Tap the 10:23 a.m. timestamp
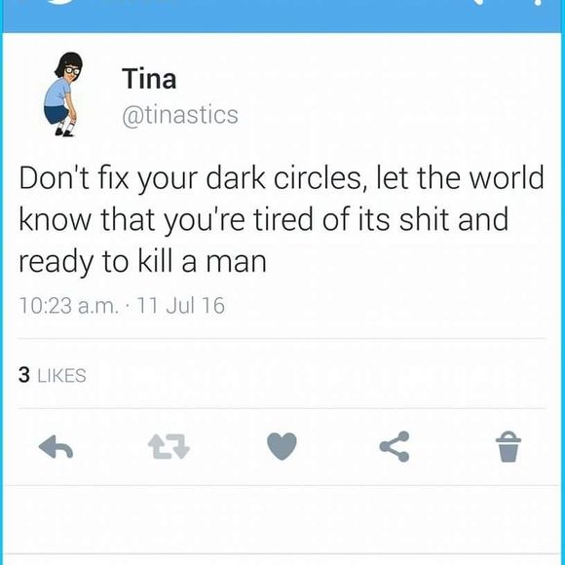The width and height of the screenshot is (565, 565). tap(68, 306)
